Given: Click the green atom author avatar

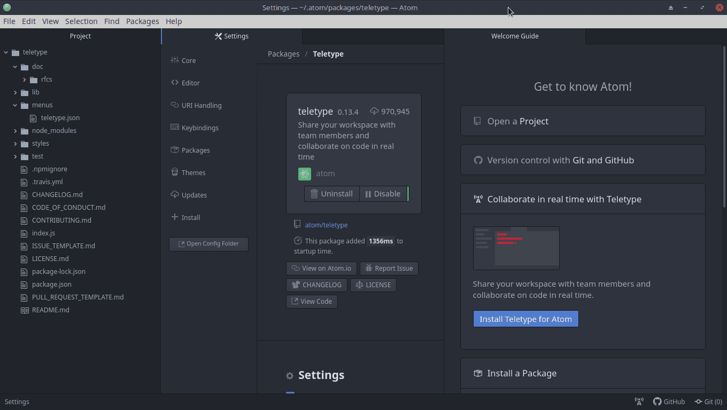Looking at the screenshot, I should click(x=305, y=174).
